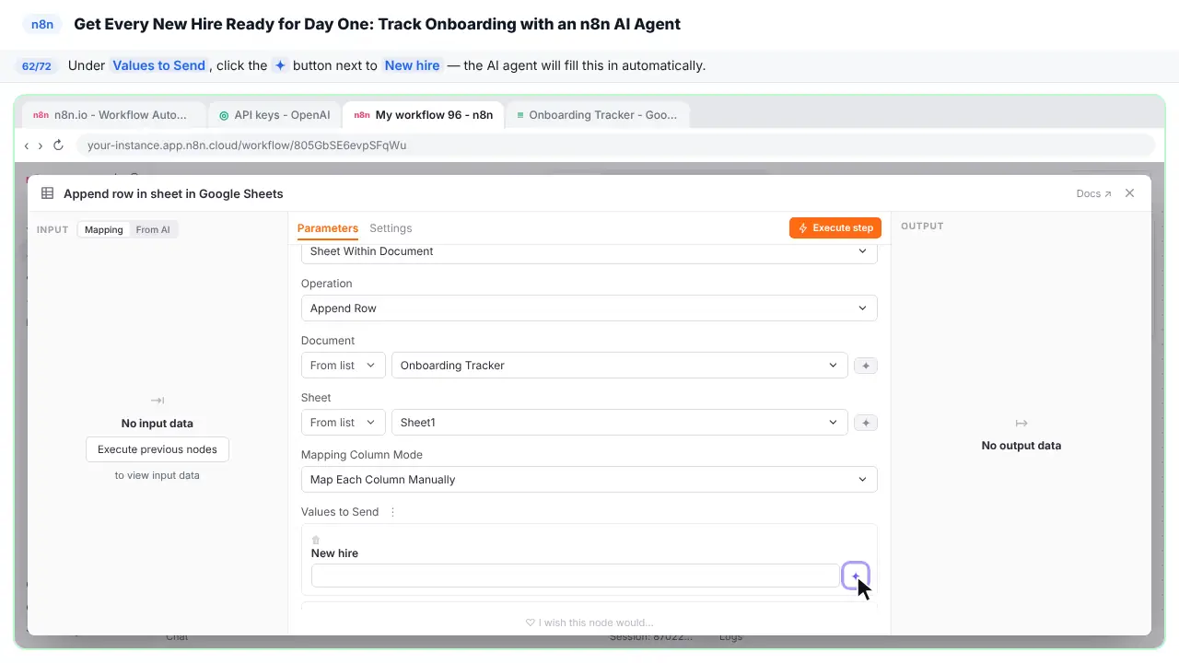Close the Append row node panel
The width and height of the screenshot is (1179, 663).
[x=1130, y=193]
